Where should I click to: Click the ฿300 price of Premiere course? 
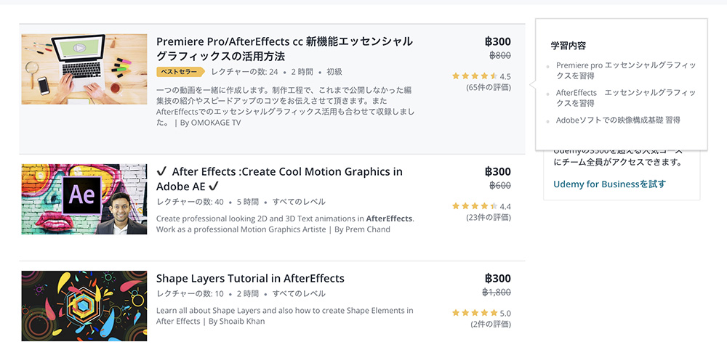coord(498,41)
